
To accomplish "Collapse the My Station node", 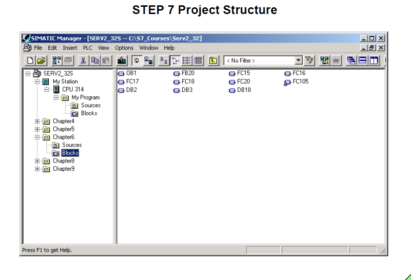I will (37, 82).
